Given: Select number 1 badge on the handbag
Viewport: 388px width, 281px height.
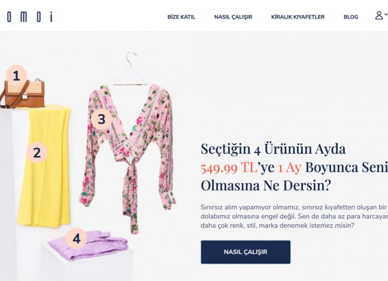Looking at the screenshot, I should pyautogui.click(x=16, y=75).
